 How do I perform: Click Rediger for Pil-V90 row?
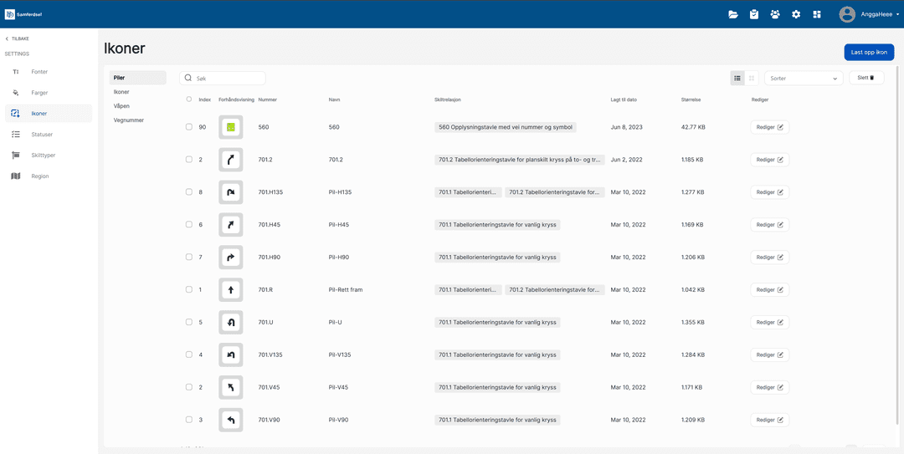click(x=769, y=420)
